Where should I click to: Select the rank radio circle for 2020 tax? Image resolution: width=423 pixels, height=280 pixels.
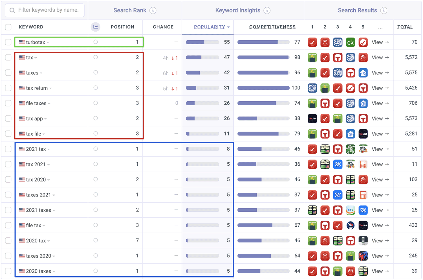tap(96, 240)
